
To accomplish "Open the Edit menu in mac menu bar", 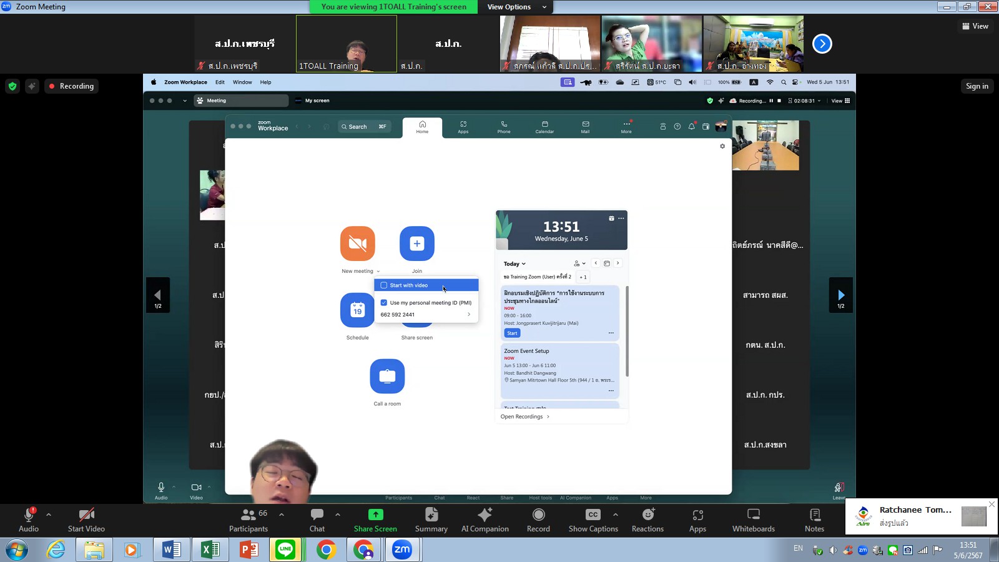I will (220, 82).
